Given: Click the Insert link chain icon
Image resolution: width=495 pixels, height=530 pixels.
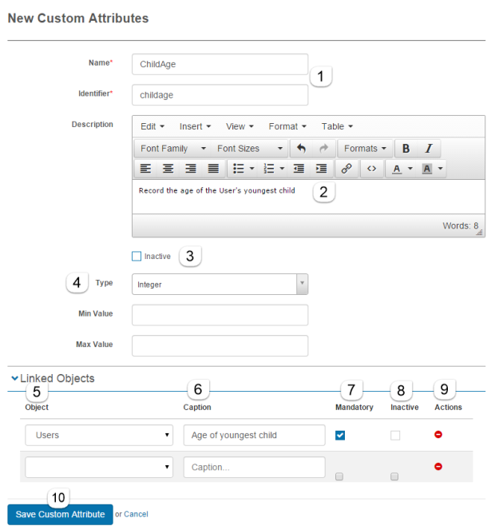Looking at the screenshot, I should click(x=346, y=169).
